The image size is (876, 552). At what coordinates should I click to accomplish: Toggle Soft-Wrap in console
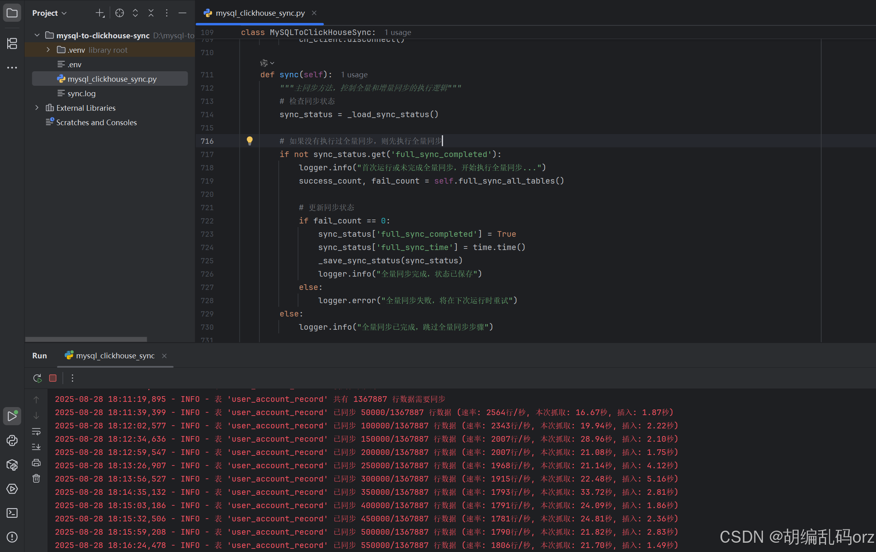[x=36, y=432]
